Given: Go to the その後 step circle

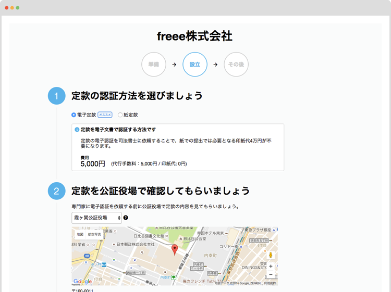Looking at the screenshot, I should click(236, 65).
